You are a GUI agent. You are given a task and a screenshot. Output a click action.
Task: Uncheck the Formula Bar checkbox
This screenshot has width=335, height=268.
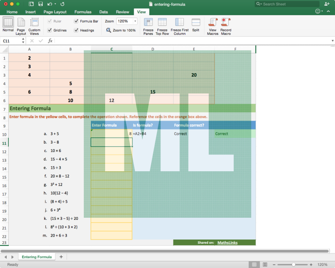(x=76, y=21)
